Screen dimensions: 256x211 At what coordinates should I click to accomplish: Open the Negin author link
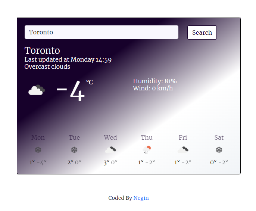pyautogui.click(x=141, y=198)
